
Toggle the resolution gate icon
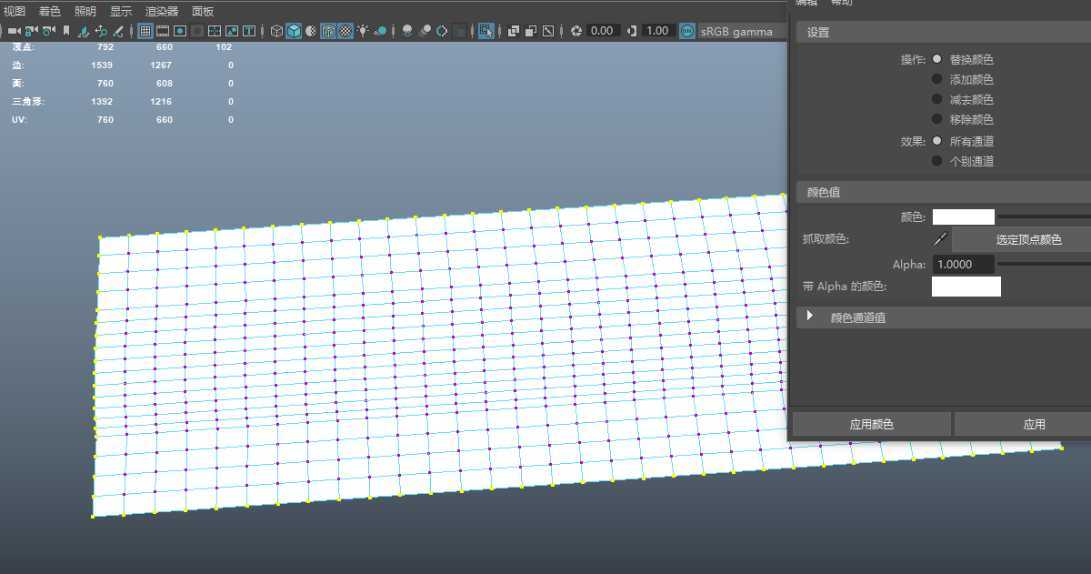coord(180,31)
